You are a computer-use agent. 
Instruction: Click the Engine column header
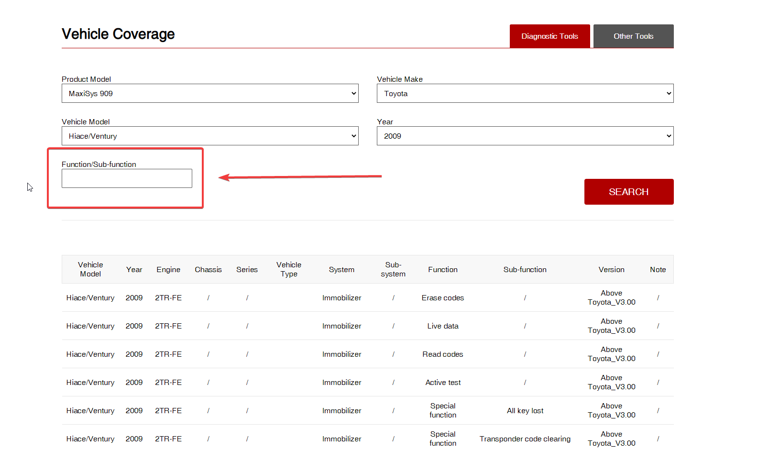168,270
